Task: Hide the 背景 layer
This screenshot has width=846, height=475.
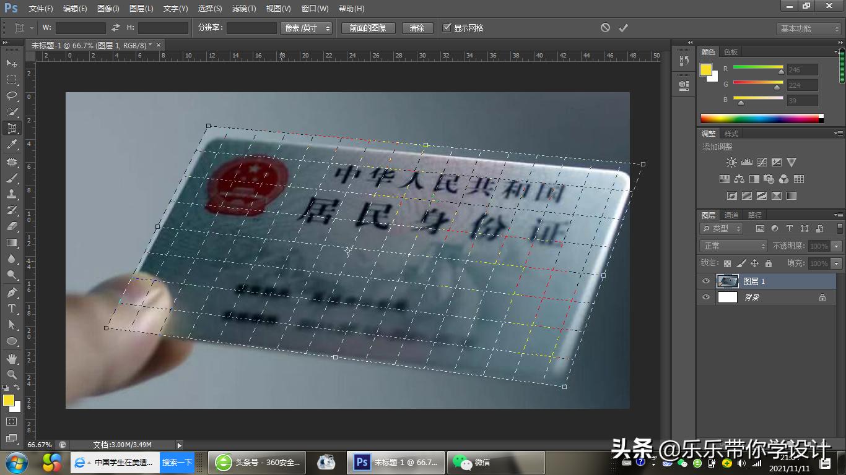Action: [x=705, y=297]
